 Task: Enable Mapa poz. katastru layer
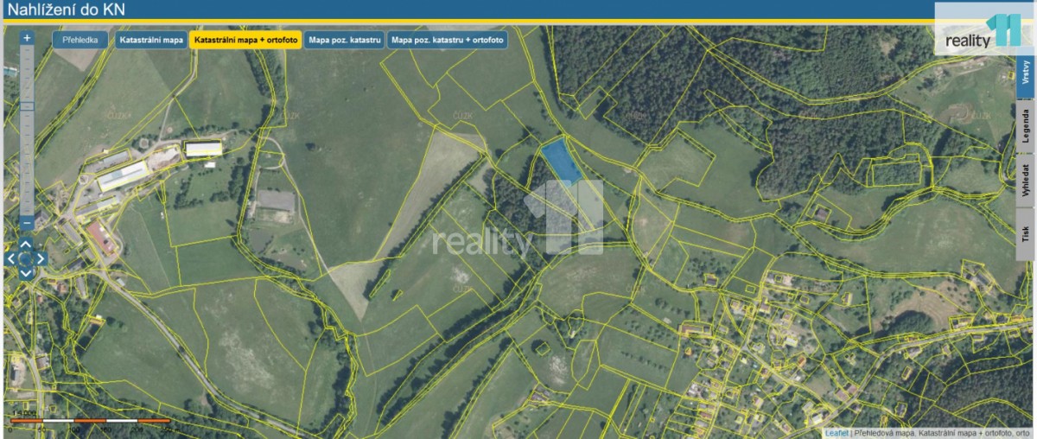point(344,40)
